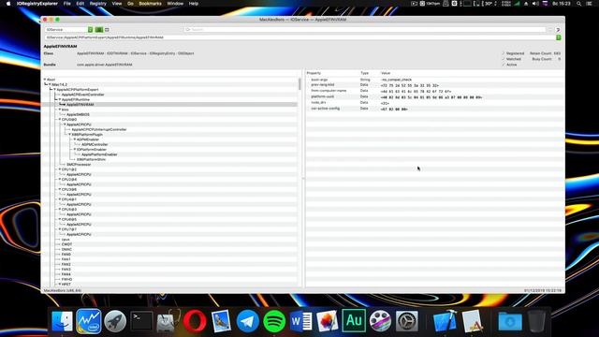This screenshot has width=599, height=337.
Task: Select the platform-uuid property row
Action: pyautogui.click(x=435, y=97)
